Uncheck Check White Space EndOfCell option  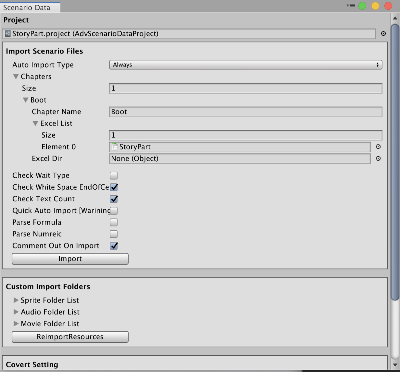coord(114,187)
